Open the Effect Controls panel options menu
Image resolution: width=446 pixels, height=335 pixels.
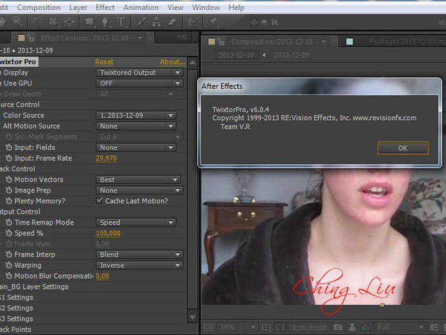click(182, 38)
